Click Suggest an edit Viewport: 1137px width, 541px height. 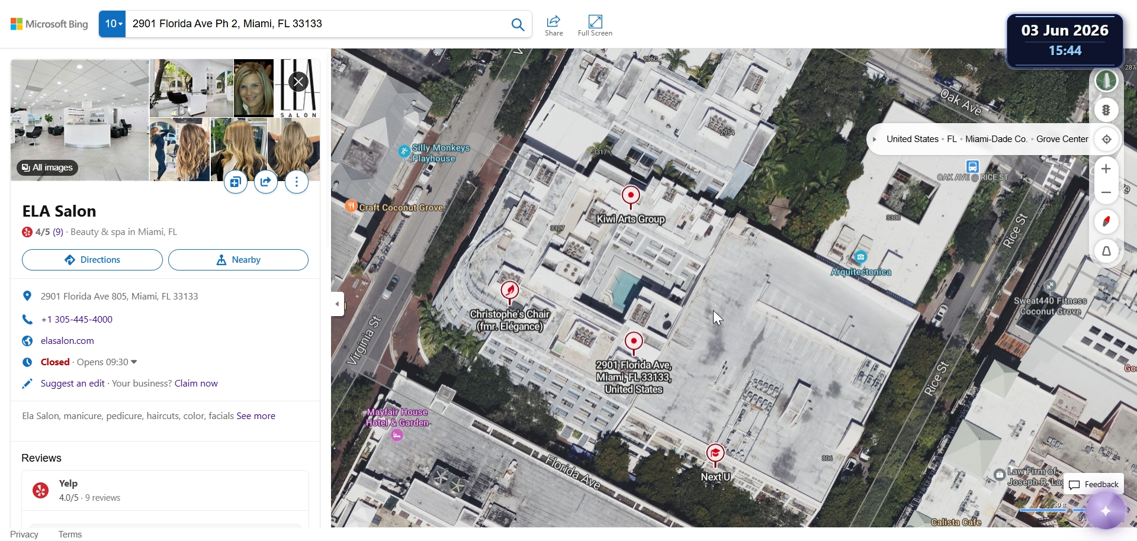pyautogui.click(x=73, y=383)
